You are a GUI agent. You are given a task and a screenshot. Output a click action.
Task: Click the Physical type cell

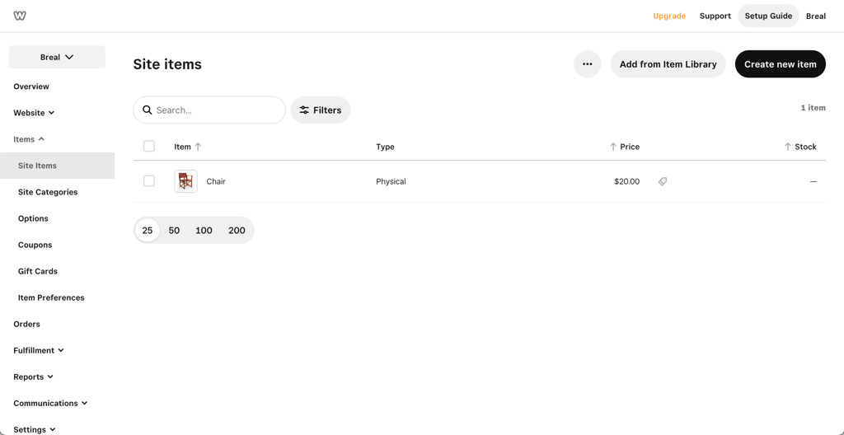pyautogui.click(x=391, y=181)
